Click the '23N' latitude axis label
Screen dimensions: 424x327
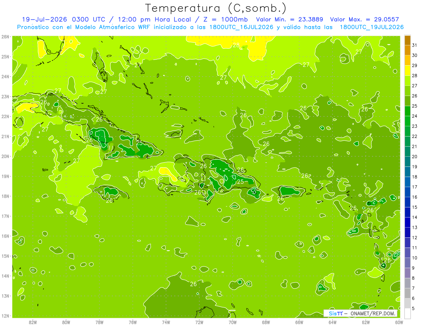(5, 96)
